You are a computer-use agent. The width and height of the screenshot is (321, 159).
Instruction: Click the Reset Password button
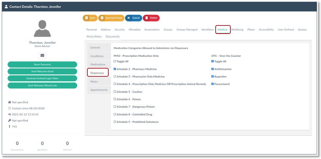[43, 65]
